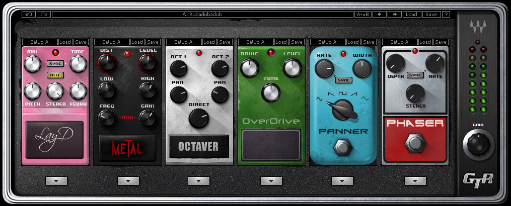Click the STEREO knob on Phaser pedal
Screen dimensions: 511x206
tap(415, 93)
